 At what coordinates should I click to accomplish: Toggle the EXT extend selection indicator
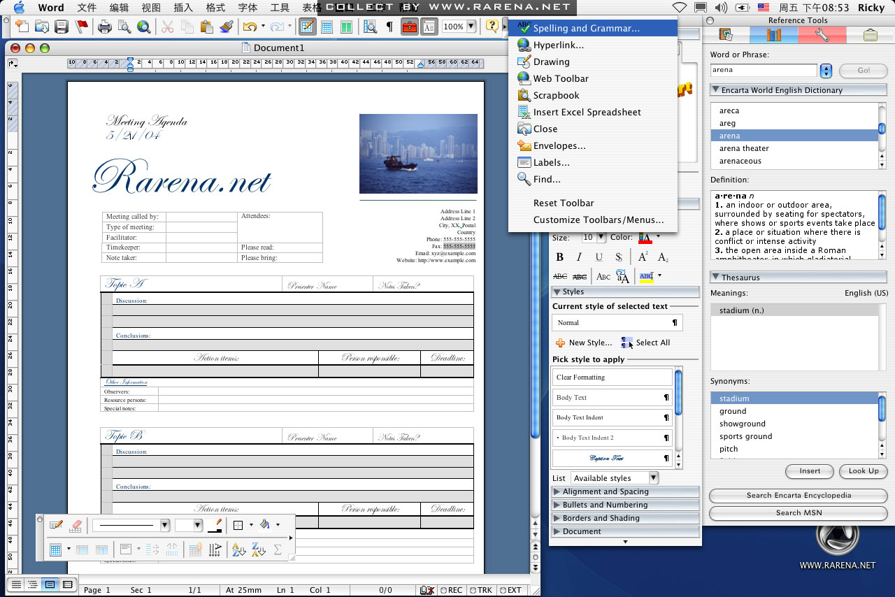(x=511, y=590)
